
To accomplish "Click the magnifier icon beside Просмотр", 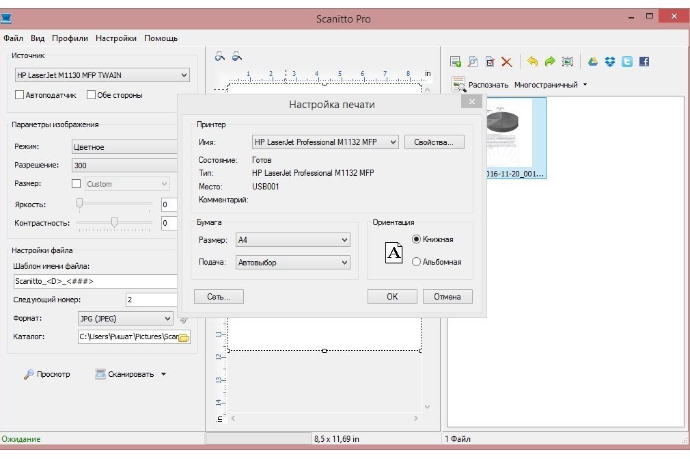I will tap(29, 374).
